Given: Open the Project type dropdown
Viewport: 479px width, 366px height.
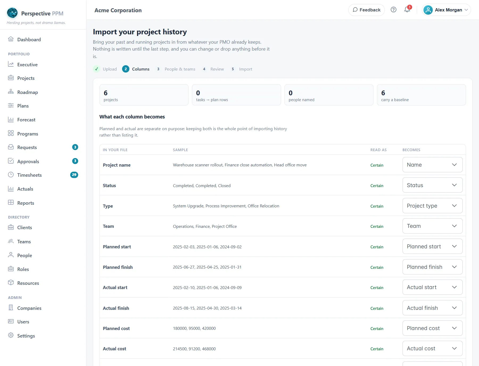Looking at the screenshot, I should click(432, 206).
